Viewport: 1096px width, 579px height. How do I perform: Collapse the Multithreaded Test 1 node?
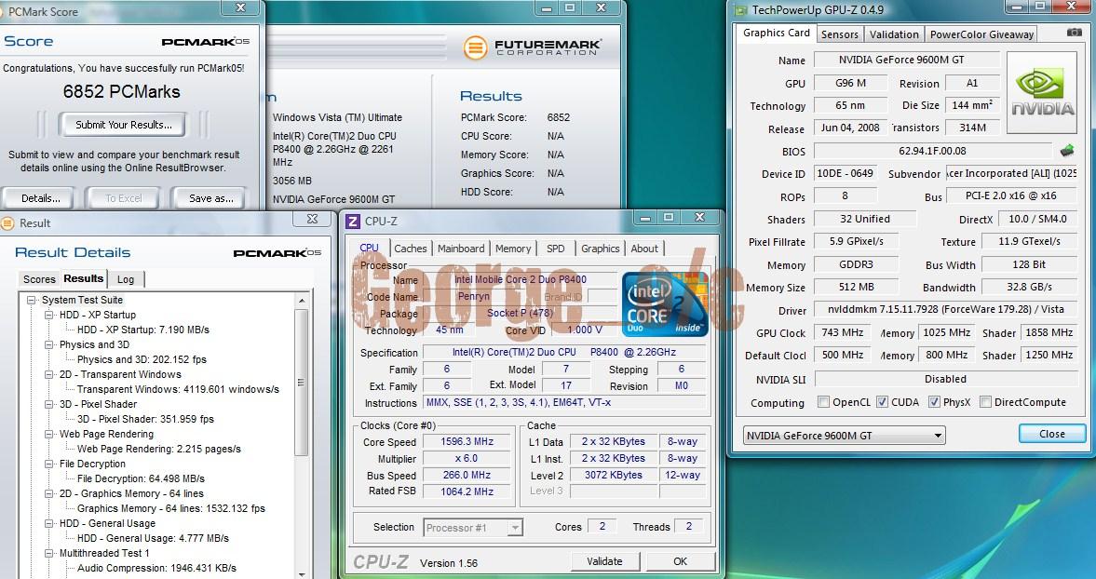49,552
